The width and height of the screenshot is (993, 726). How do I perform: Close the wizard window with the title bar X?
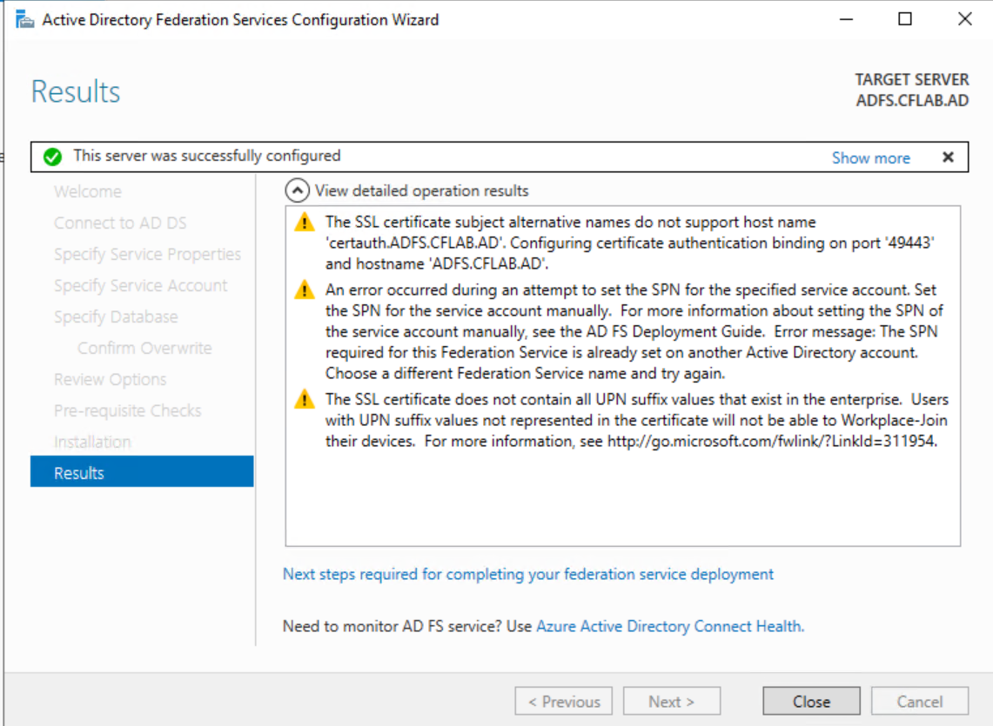964,20
